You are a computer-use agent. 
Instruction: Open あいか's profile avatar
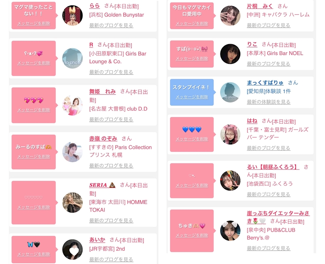(x=72, y=249)
